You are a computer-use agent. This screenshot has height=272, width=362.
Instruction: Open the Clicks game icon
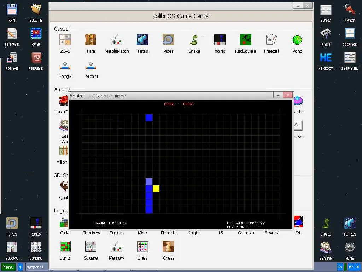coord(64,222)
